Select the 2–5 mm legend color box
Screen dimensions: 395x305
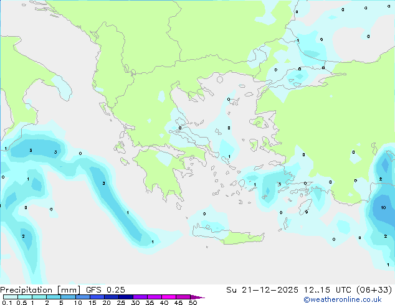coord(54,297)
